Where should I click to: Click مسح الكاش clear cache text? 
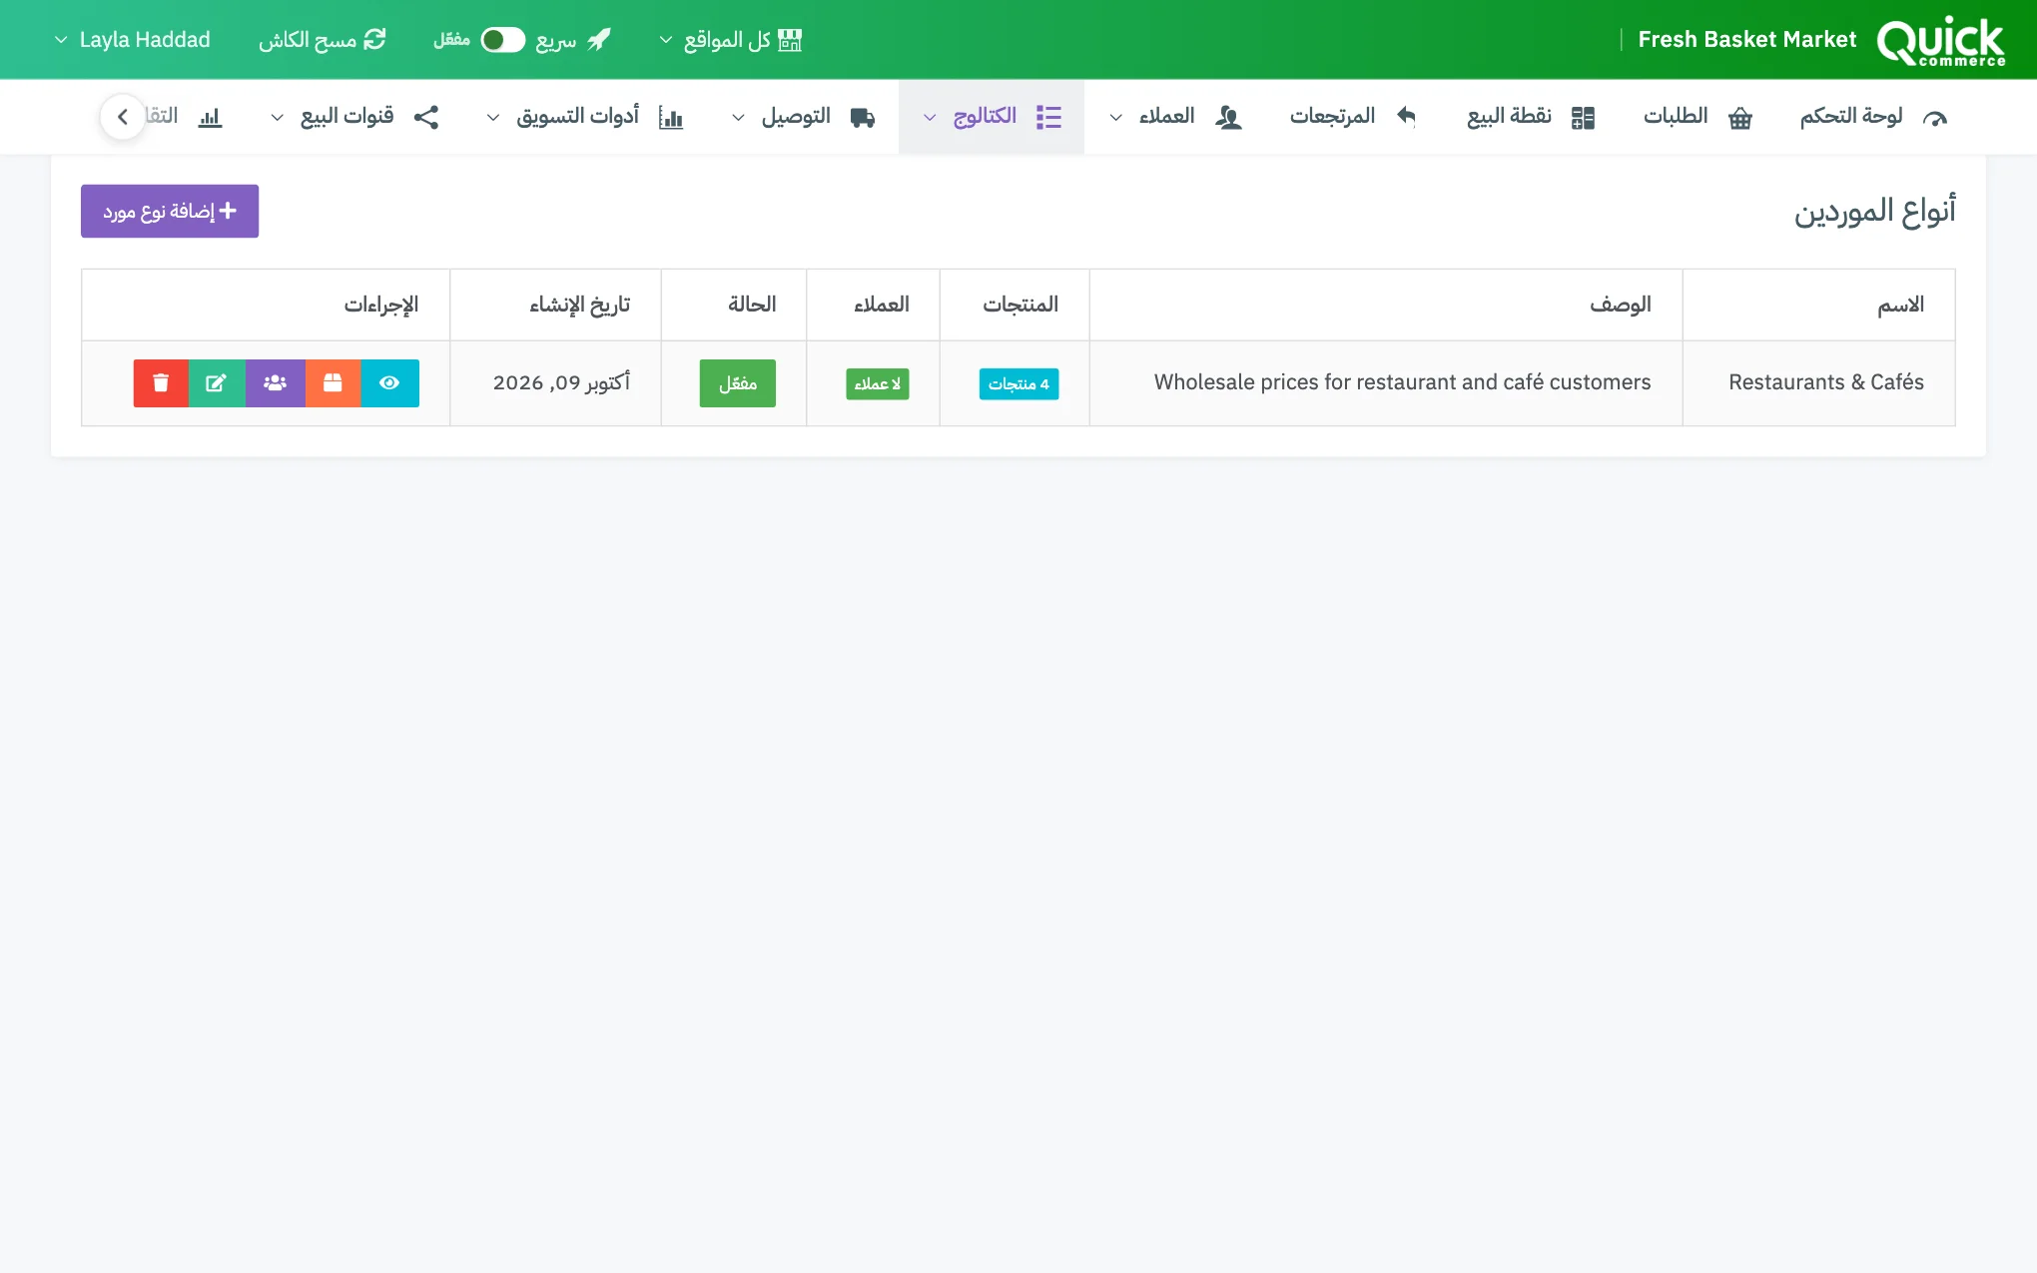point(308,40)
